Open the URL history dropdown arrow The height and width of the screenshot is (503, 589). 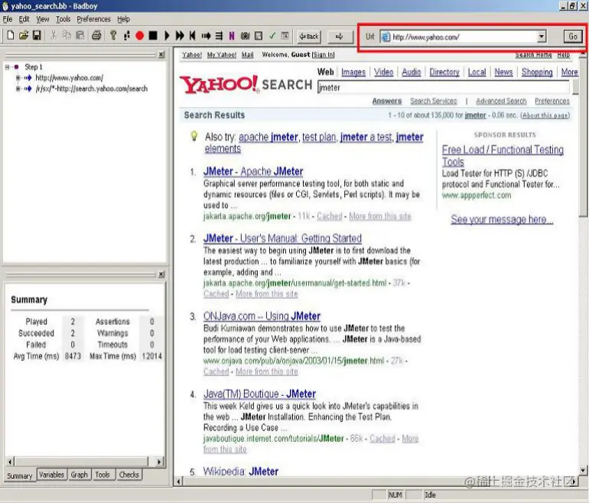pyautogui.click(x=542, y=37)
